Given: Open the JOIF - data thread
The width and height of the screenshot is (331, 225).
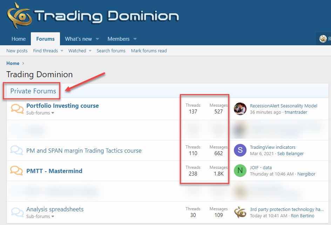Looking at the screenshot, I should click(261, 167).
